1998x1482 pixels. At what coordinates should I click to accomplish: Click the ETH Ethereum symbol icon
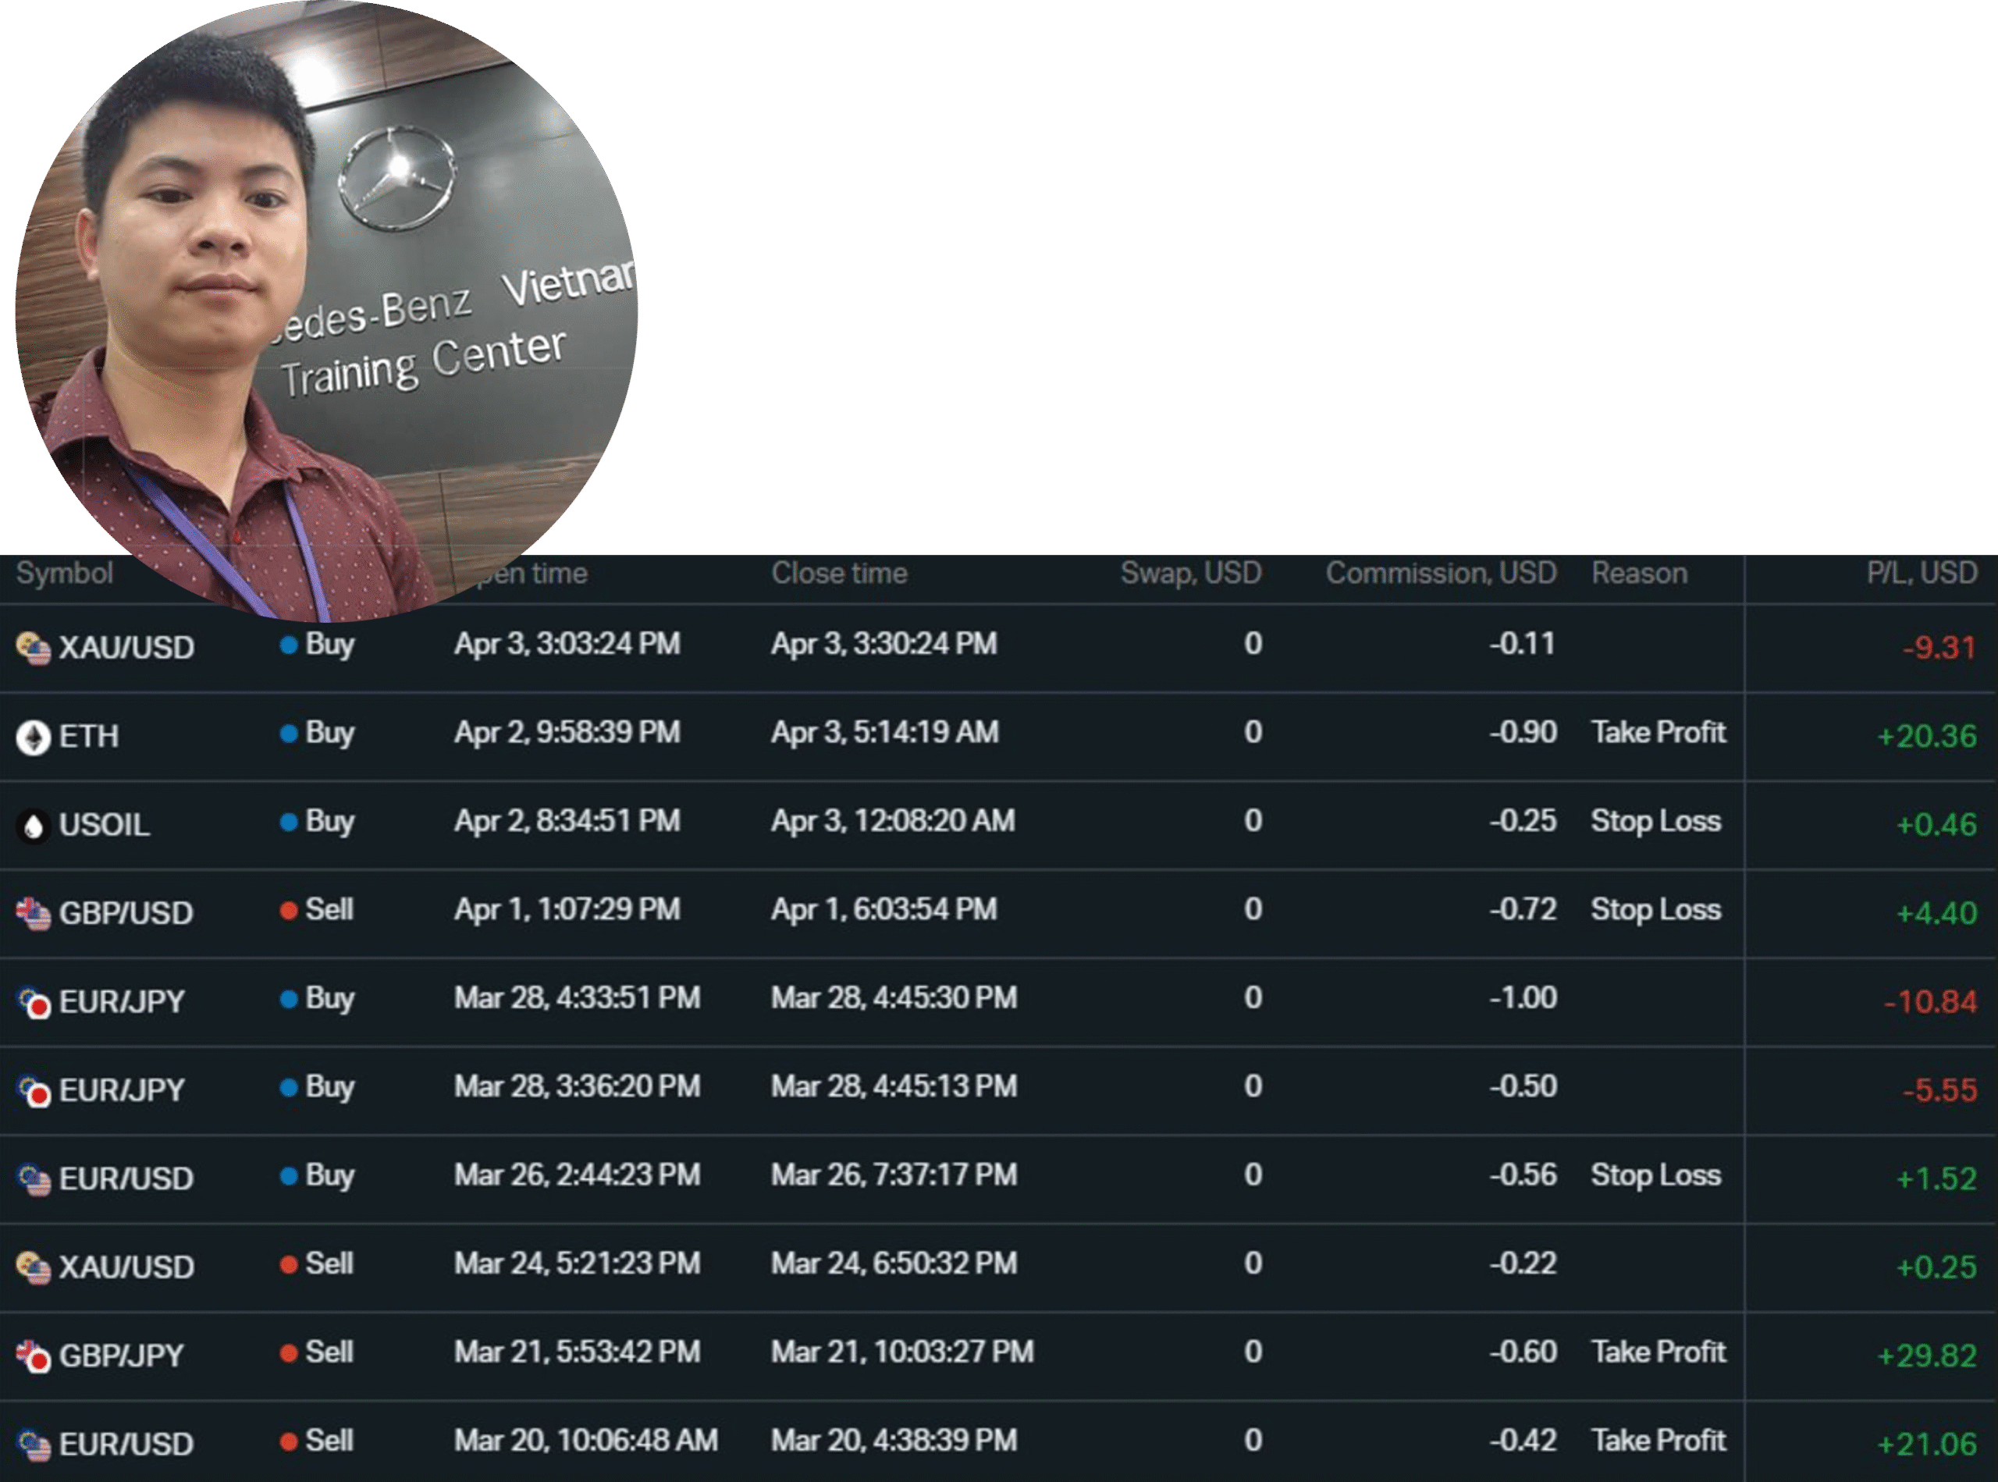34,737
